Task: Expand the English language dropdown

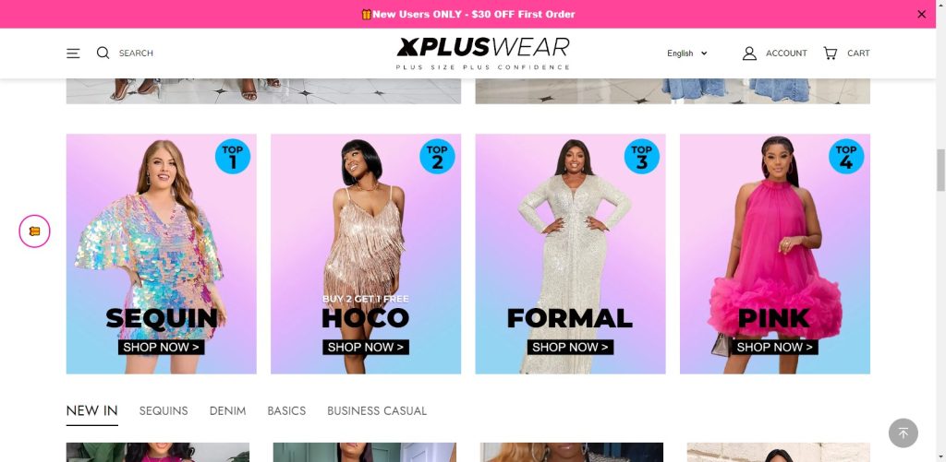Action: (687, 53)
